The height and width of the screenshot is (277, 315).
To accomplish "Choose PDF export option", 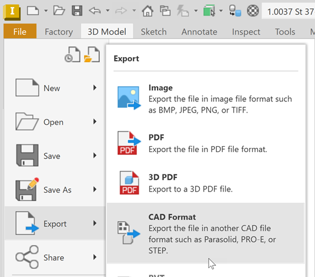I will coord(206,143).
